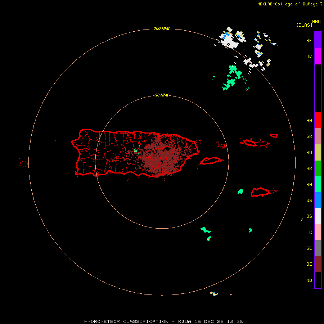Click the "[CLAS]" legend header

point(304,25)
